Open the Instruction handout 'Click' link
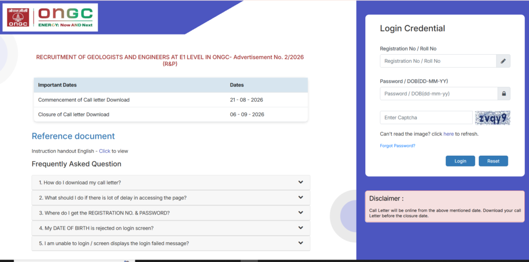Viewport: 529px width, 262px height. coord(104,151)
